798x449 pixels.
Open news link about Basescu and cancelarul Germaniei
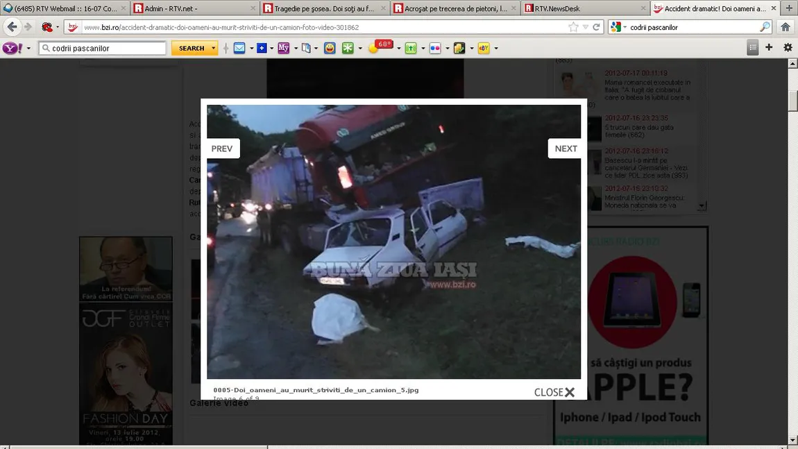(646, 167)
